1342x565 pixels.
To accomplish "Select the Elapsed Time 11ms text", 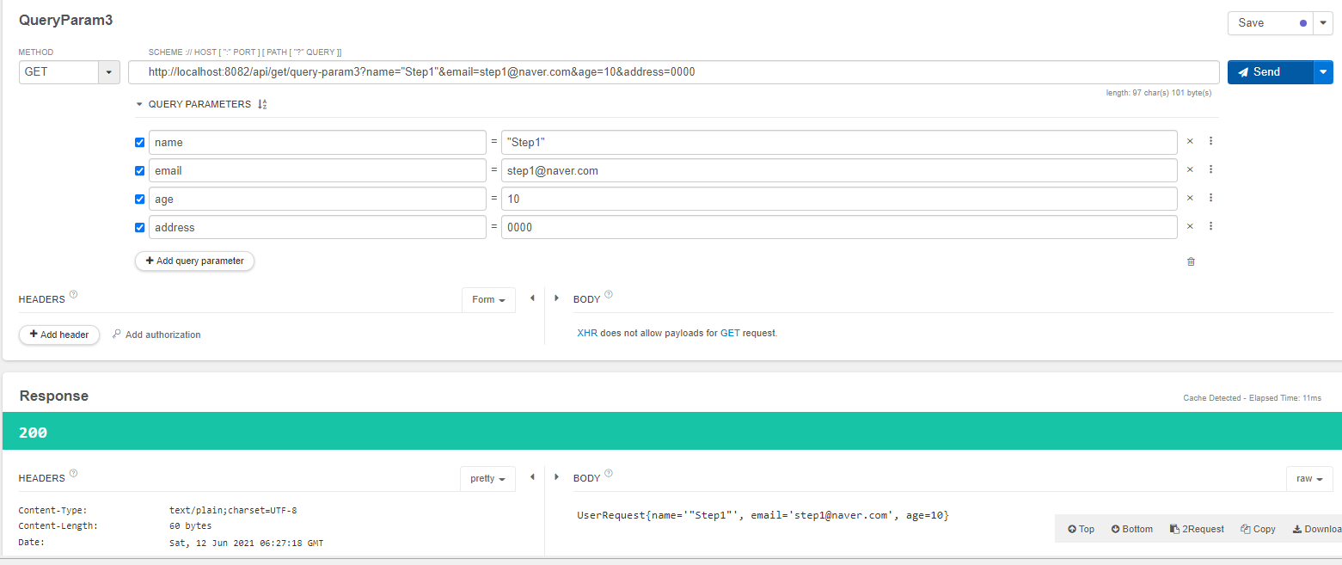I will pos(1286,398).
